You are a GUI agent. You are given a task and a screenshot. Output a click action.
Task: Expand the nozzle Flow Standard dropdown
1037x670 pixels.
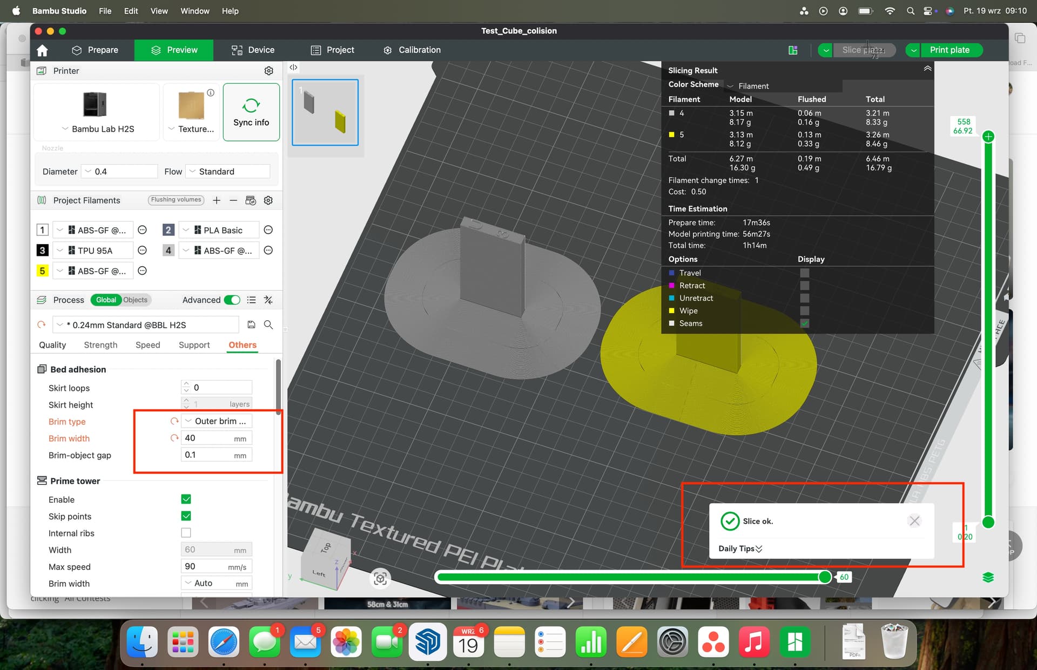(x=227, y=172)
